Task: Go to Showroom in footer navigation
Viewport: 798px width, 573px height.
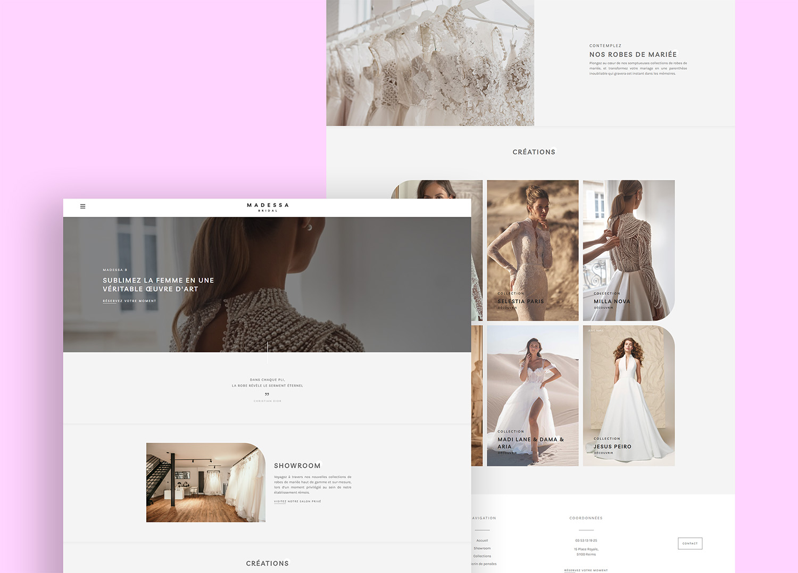Action: pos(482,549)
